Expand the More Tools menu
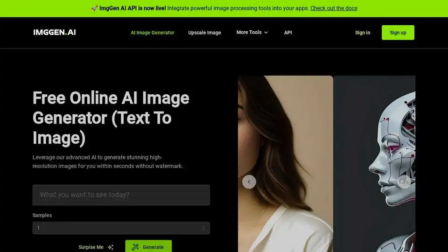Image resolution: width=448 pixels, height=252 pixels. pyautogui.click(x=252, y=32)
